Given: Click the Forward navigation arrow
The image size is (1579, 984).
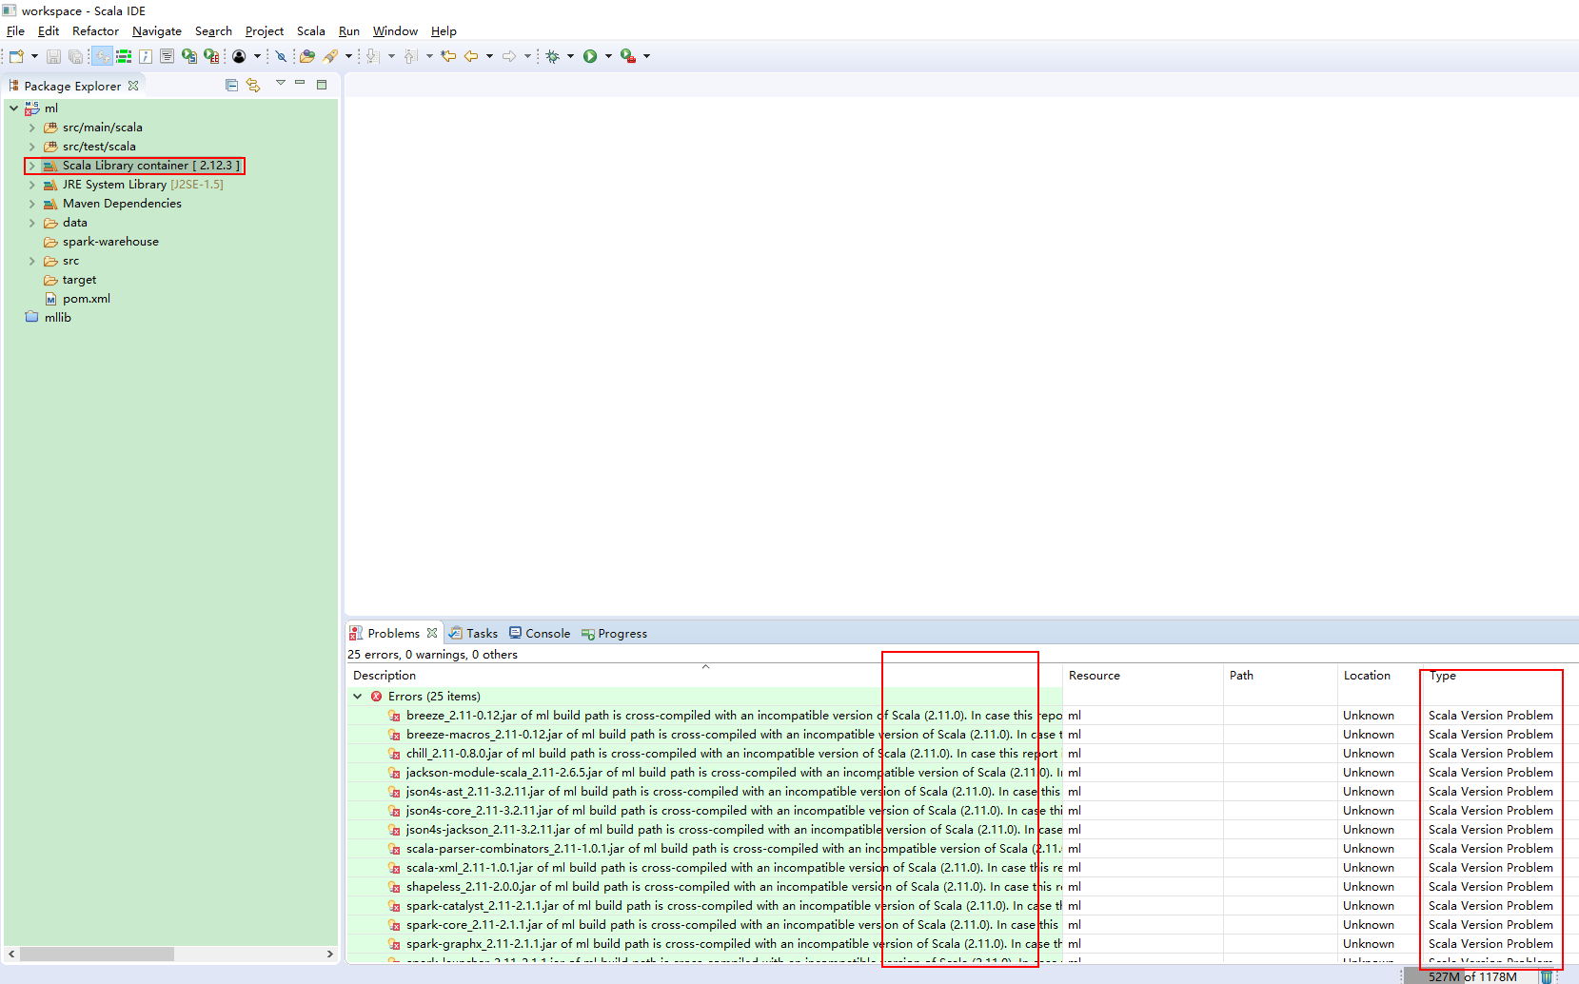Looking at the screenshot, I should (x=509, y=56).
